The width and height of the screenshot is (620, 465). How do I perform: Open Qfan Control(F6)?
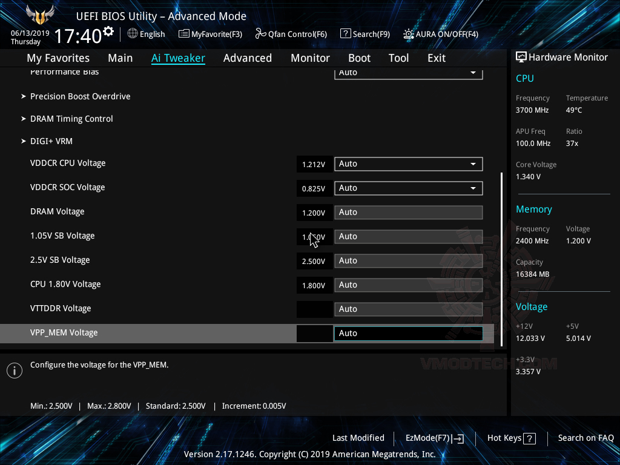coord(291,34)
